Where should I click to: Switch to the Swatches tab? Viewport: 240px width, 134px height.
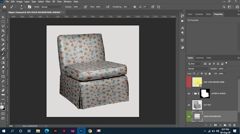[x=199, y=14]
